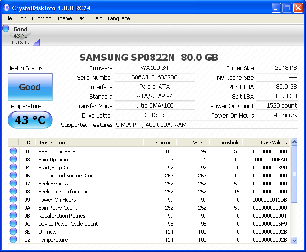The width and height of the screenshot is (306, 252).
Task: Click status orb for Read Error Rate row
Action: click(x=13, y=151)
